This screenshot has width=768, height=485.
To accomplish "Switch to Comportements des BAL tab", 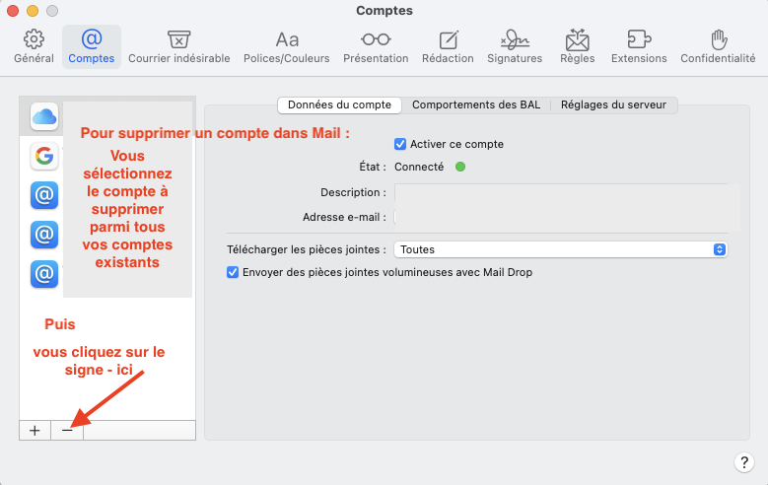I will pyautogui.click(x=475, y=104).
